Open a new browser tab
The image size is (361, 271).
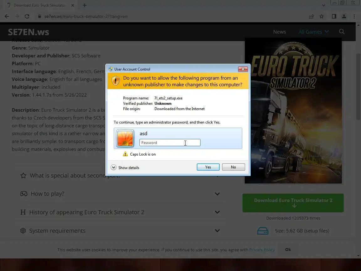point(85,5)
